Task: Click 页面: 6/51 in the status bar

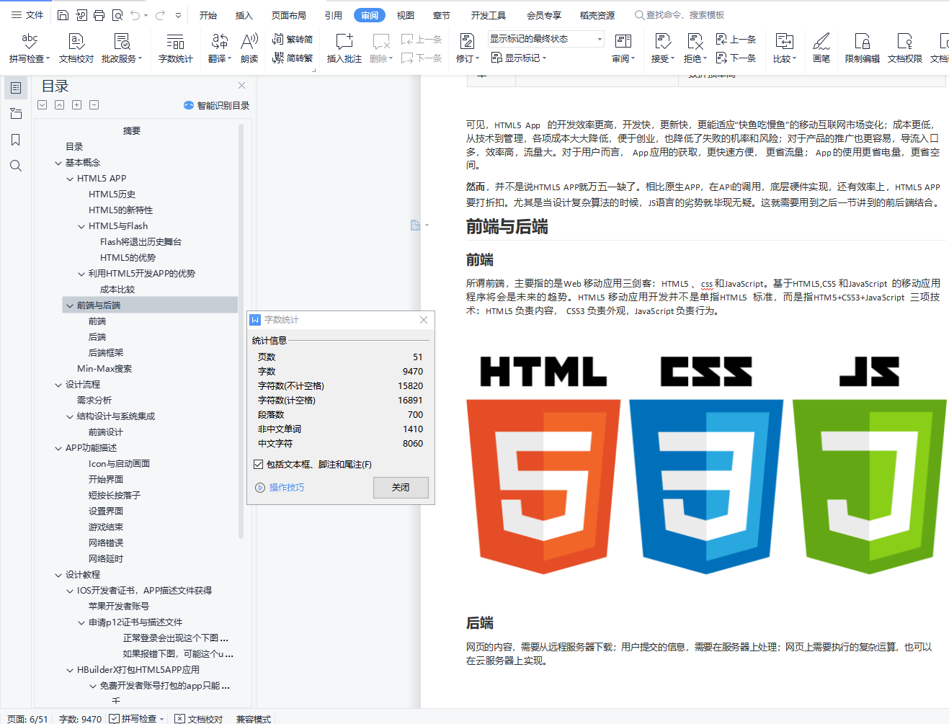Action: 27,718
